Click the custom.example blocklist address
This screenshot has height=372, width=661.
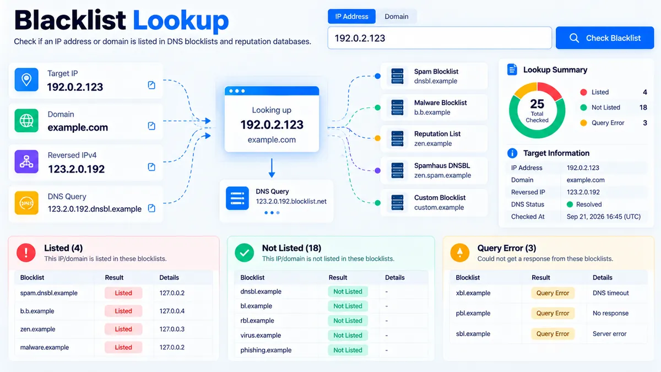[439, 207]
